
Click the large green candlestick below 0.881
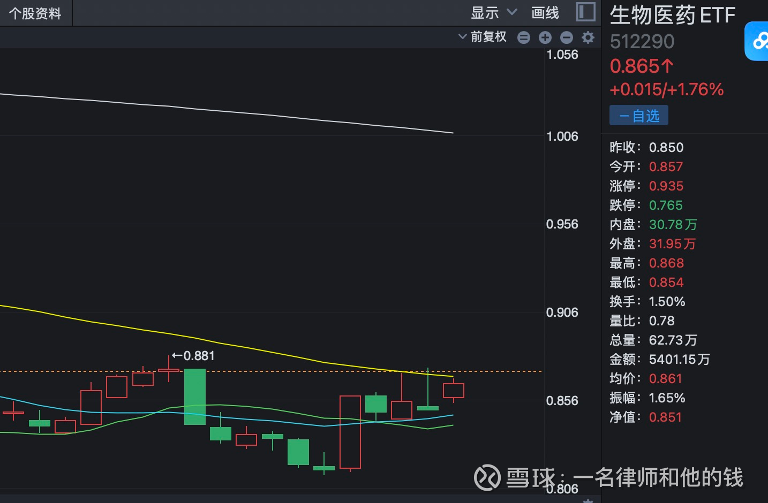click(195, 397)
